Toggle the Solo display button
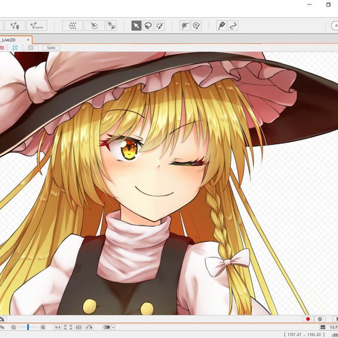The image size is (338, 338). (x=51, y=48)
